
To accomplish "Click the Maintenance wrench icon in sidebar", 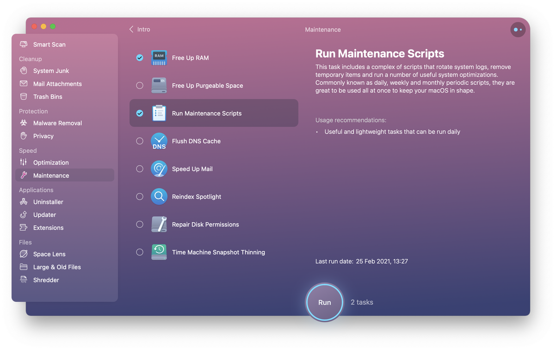I will point(24,175).
